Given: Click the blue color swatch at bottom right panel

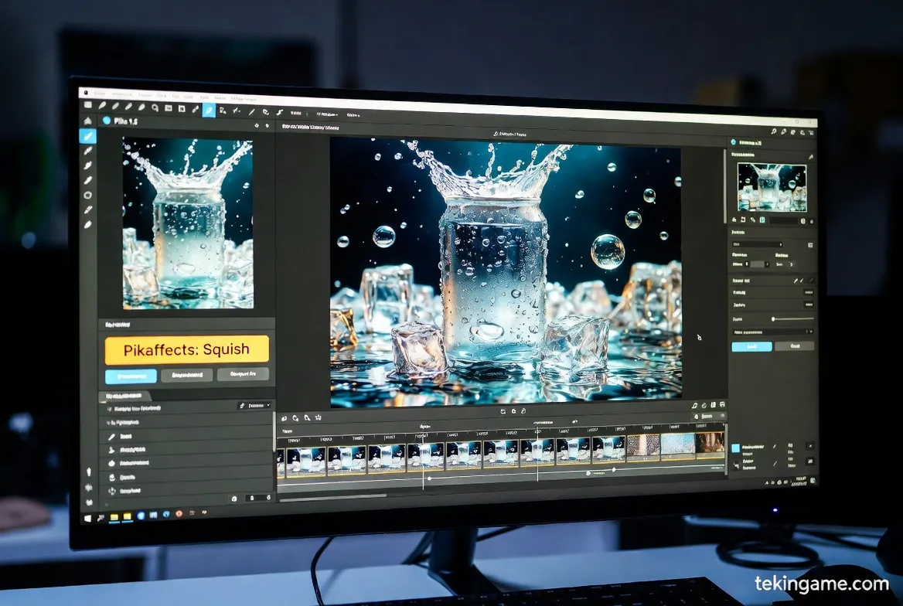Looking at the screenshot, I should point(735,448).
